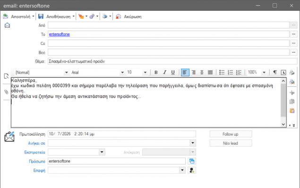The width and height of the screenshot is (300, 188).
Task: Click the Bcc input field
Action: [168, 52]
